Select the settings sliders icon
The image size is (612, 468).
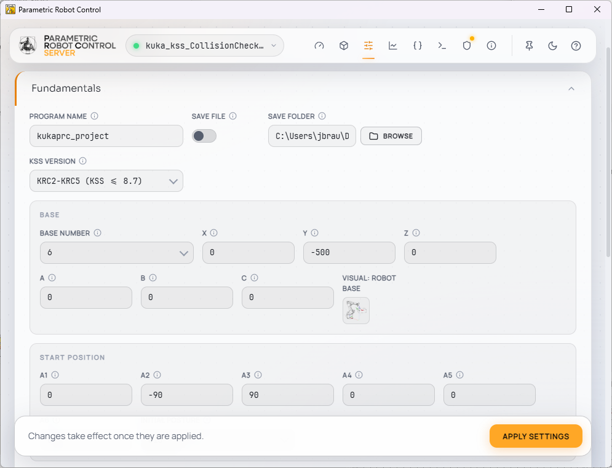[x=368, y=46]
